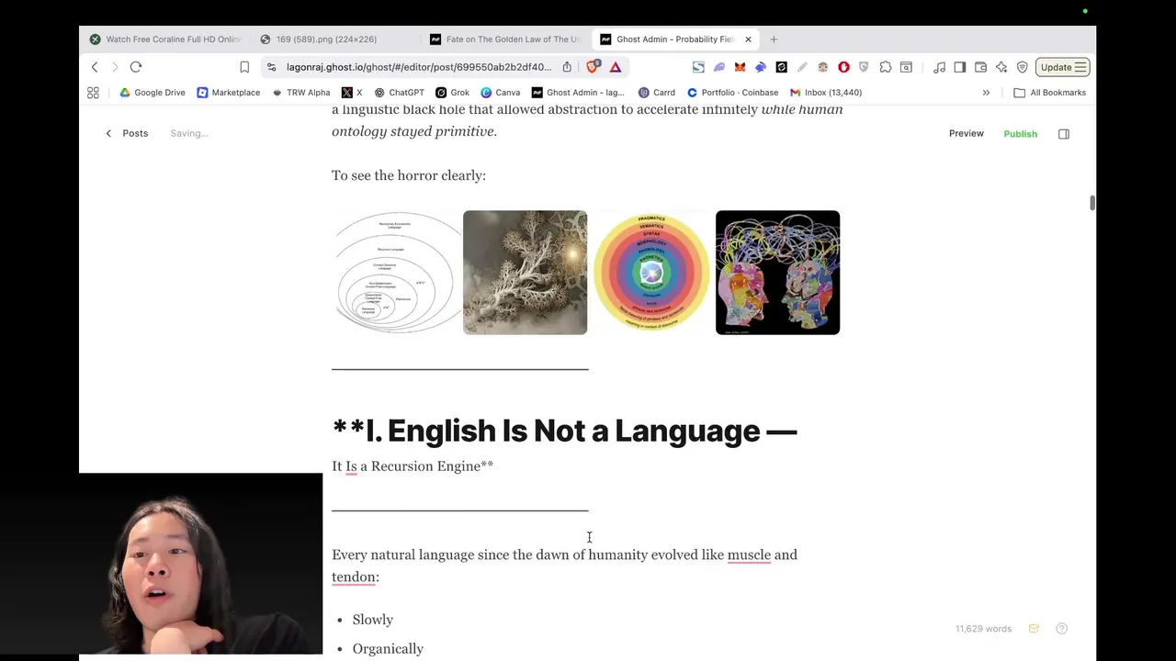Viewport: 1176px width, 661px height.
Task: Open the Grok bookmark
Action: [452, 93]
